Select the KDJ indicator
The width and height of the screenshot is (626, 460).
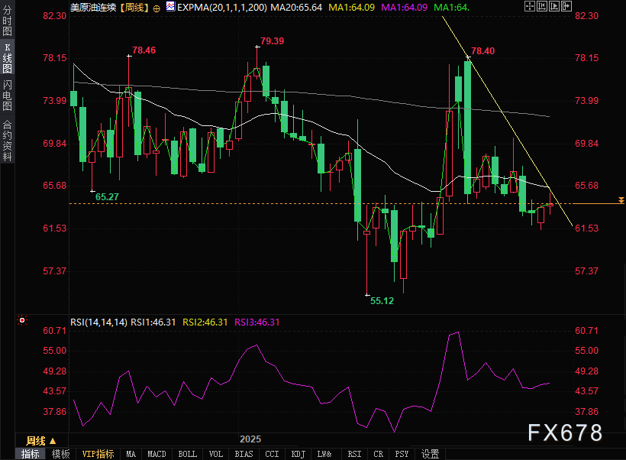[x=298, y=454]
